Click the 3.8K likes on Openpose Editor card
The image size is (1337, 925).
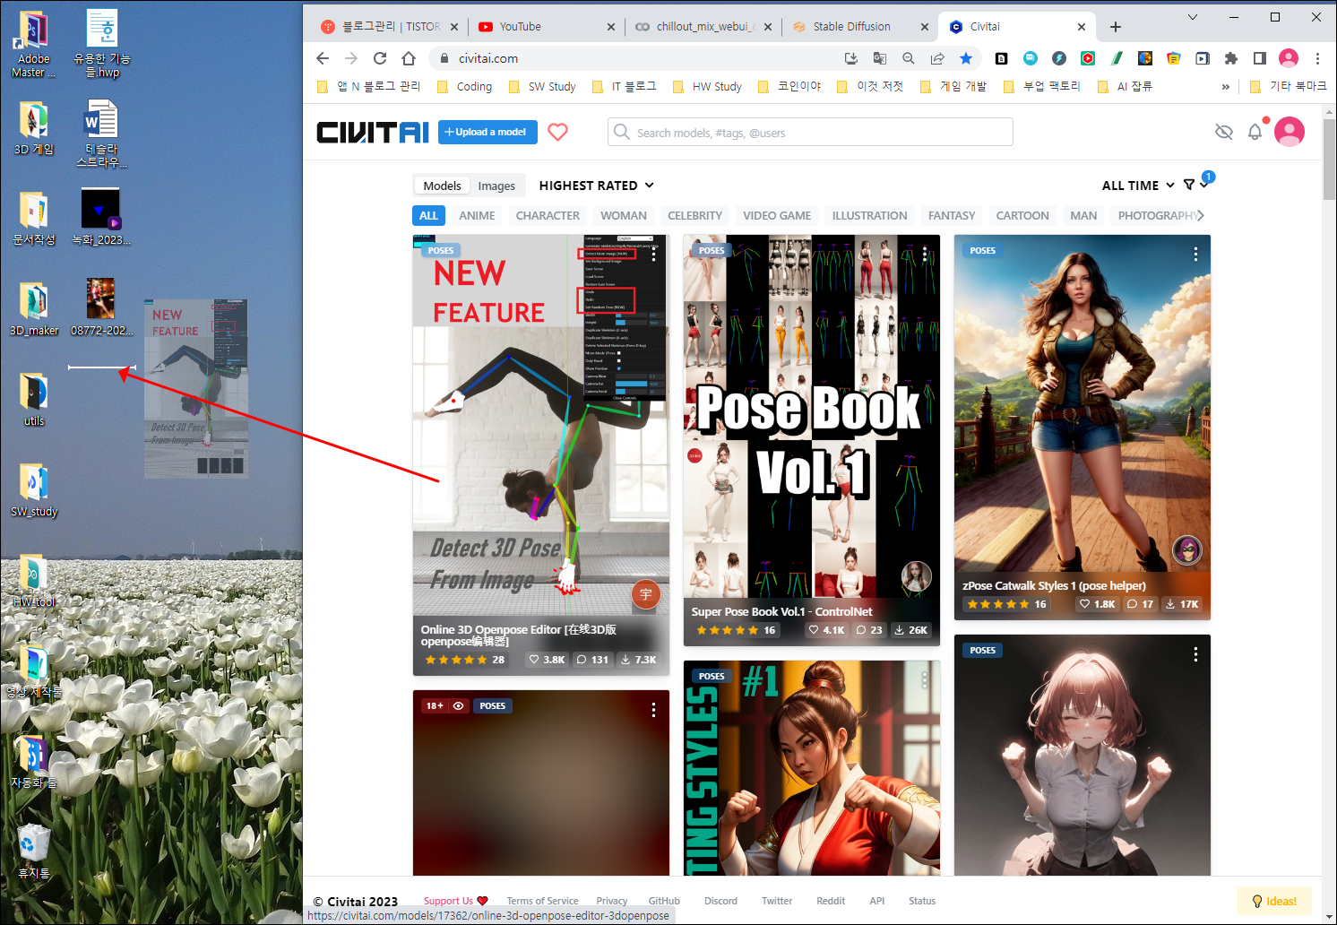(547, 660)
